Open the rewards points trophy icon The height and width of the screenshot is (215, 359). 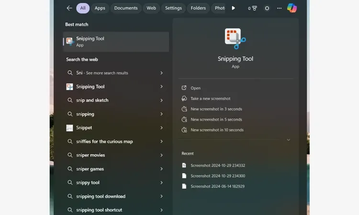tap(252, 8)
